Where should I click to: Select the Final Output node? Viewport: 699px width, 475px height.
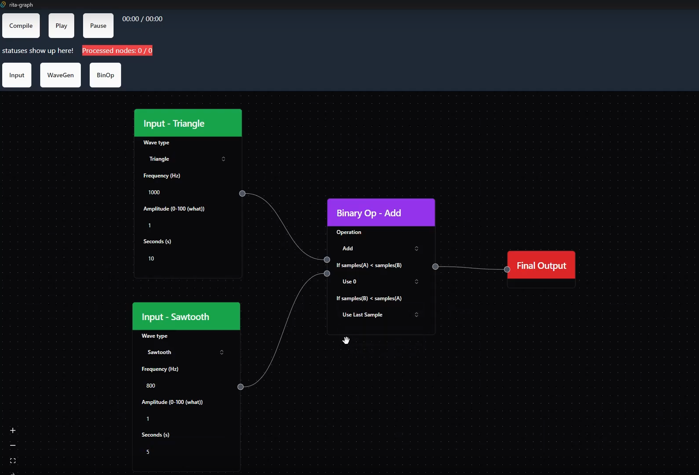point(541,265)
